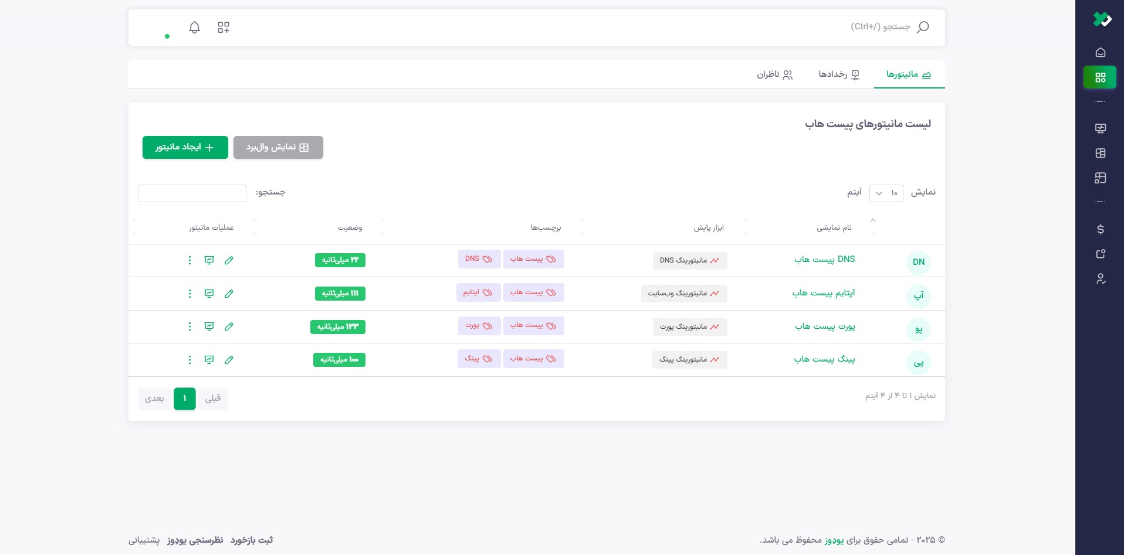The width and height of the screenshot is (1124, 555).
Task: Switch to the رخدادها tab
Action: click(838, 74)
